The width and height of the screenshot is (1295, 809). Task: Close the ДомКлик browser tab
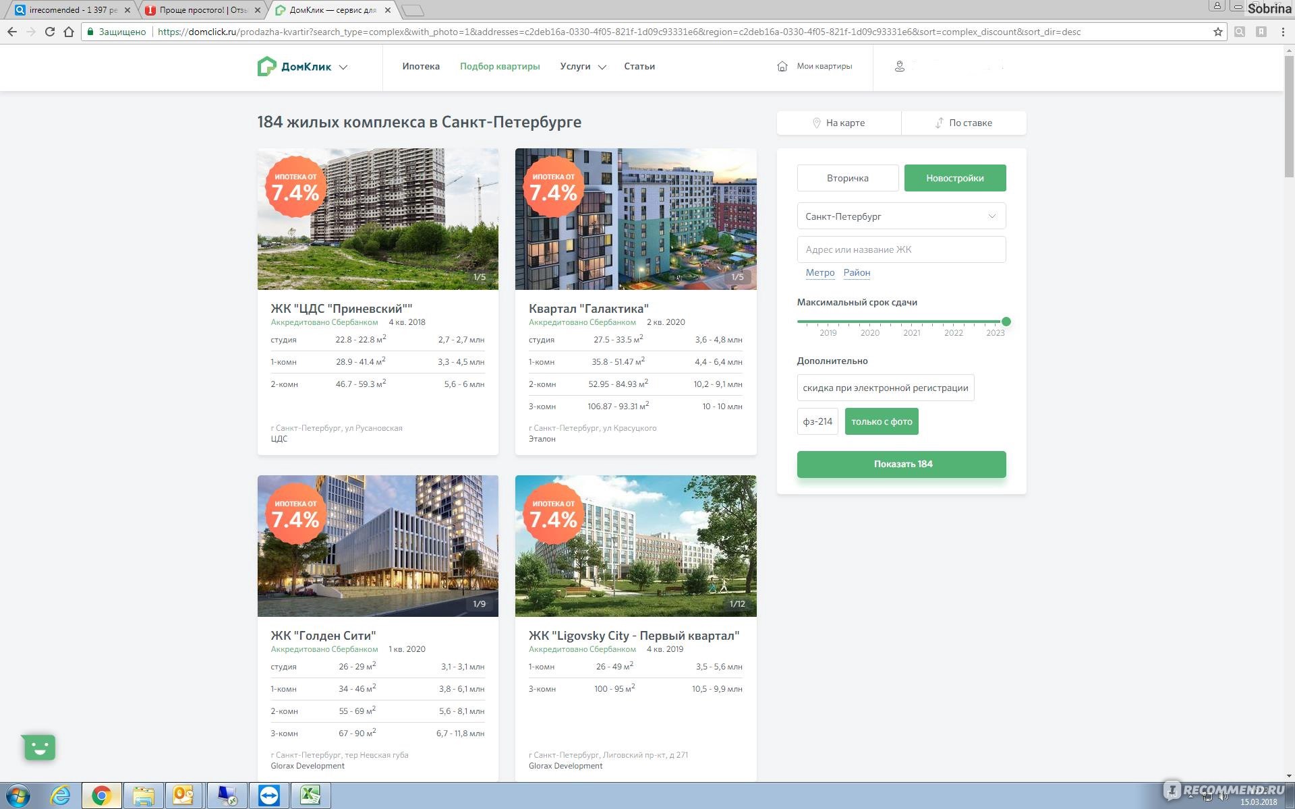[388, 10]
